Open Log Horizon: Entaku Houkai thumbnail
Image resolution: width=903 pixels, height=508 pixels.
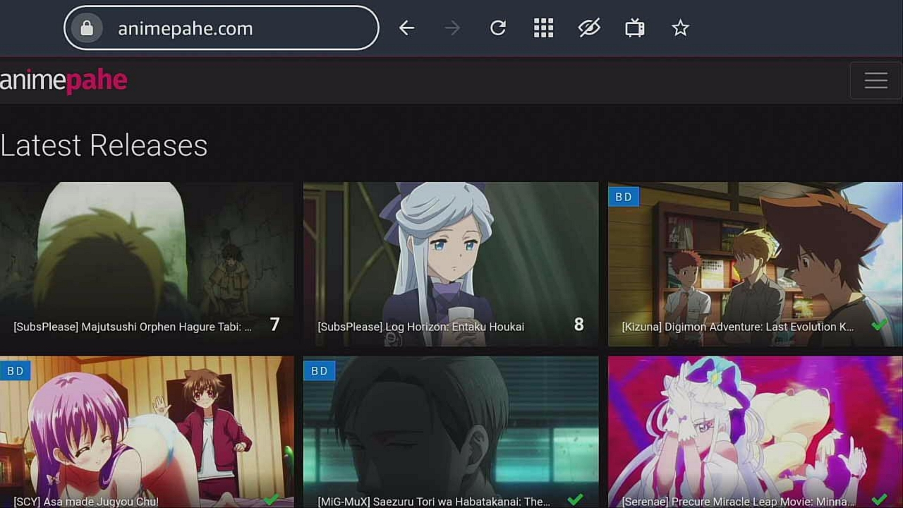(451, 264)
